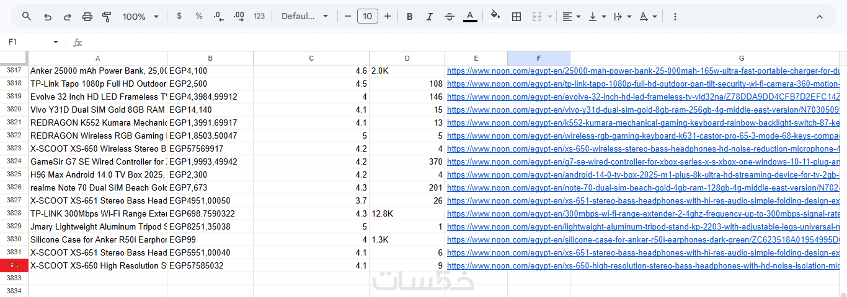This screenshot has height=297, width=847.
Task: Select cell showing 12.8K reviews
Action: coord(407,213)
